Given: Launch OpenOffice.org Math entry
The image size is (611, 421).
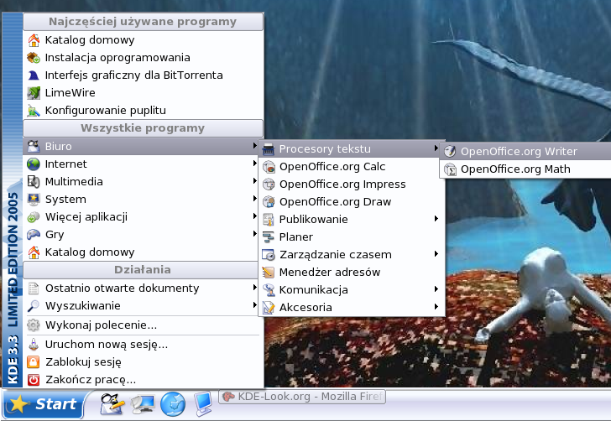Looking at the screenshot, I should click(x=525, y=169).
